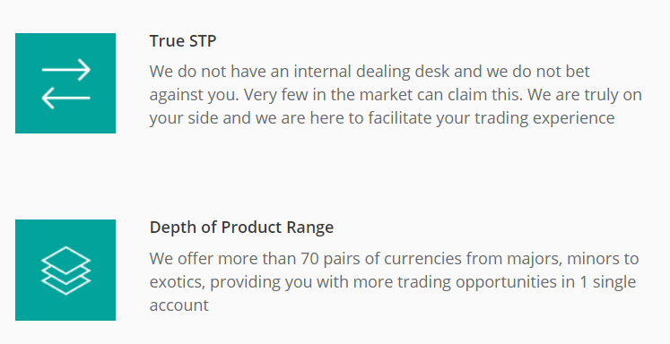Click the stacked layers icon for Product Range
The width and height of the screenshot is (670, 344).
pos(65,270)
